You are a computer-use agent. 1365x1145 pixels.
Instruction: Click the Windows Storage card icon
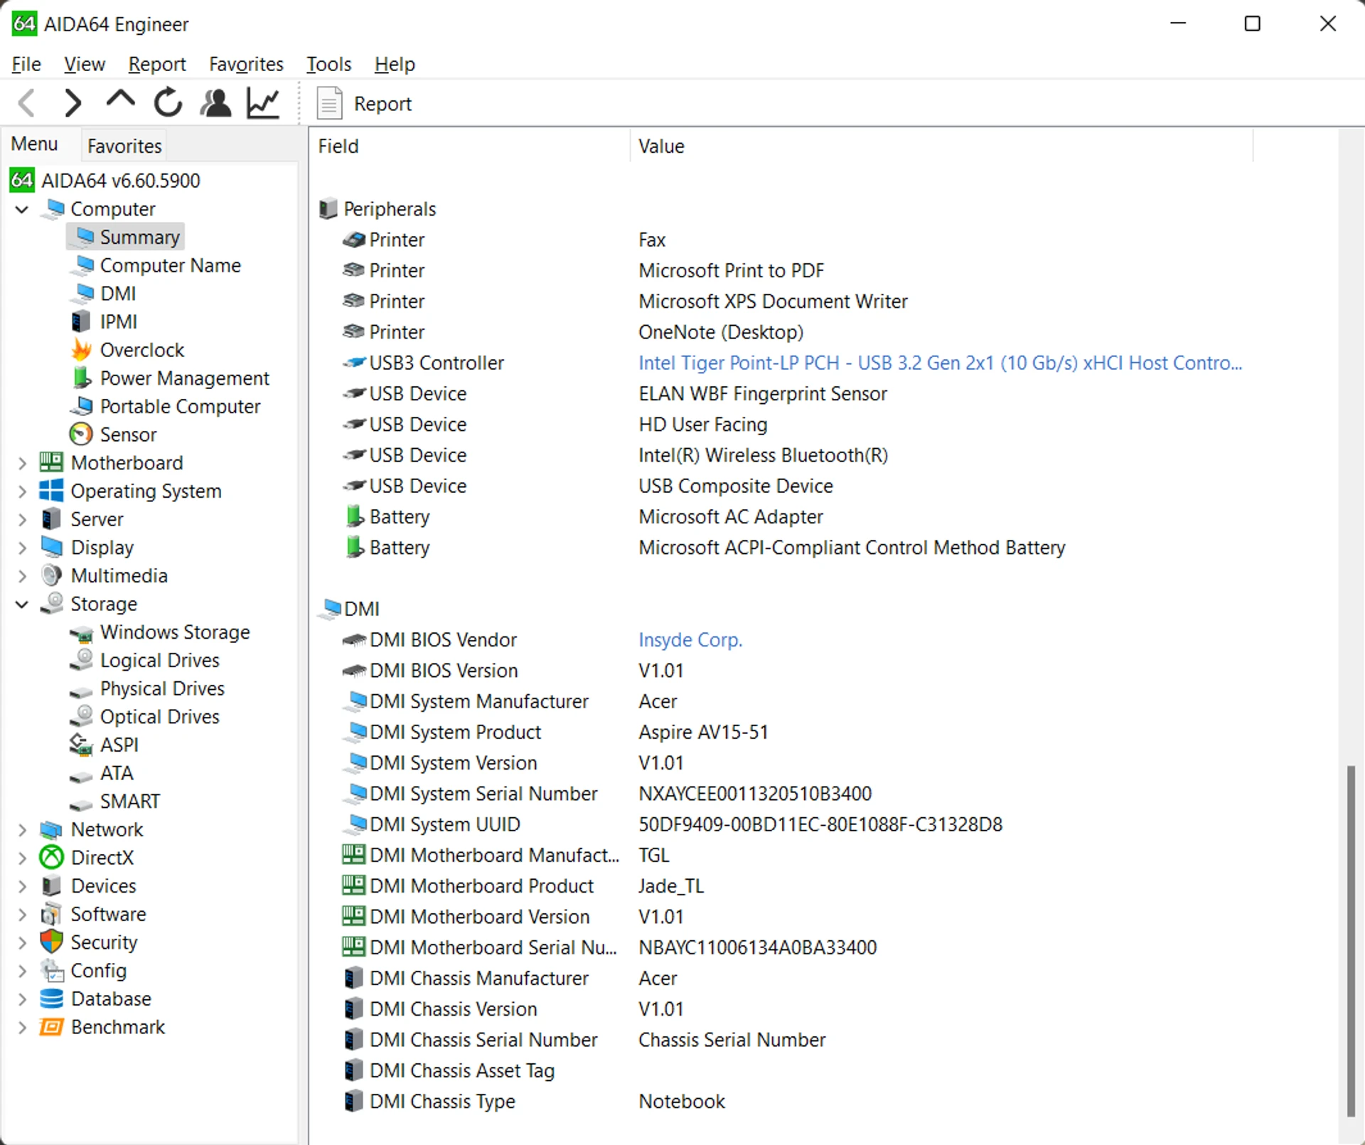[x=81, y=633]
